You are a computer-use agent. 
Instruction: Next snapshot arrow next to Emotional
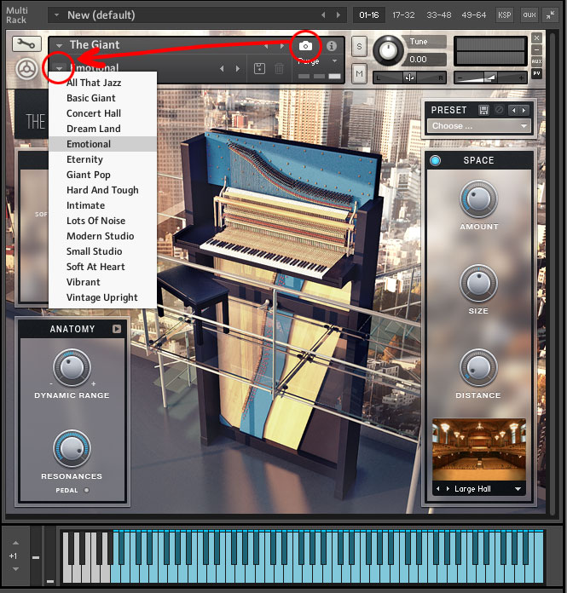point(238,68)
